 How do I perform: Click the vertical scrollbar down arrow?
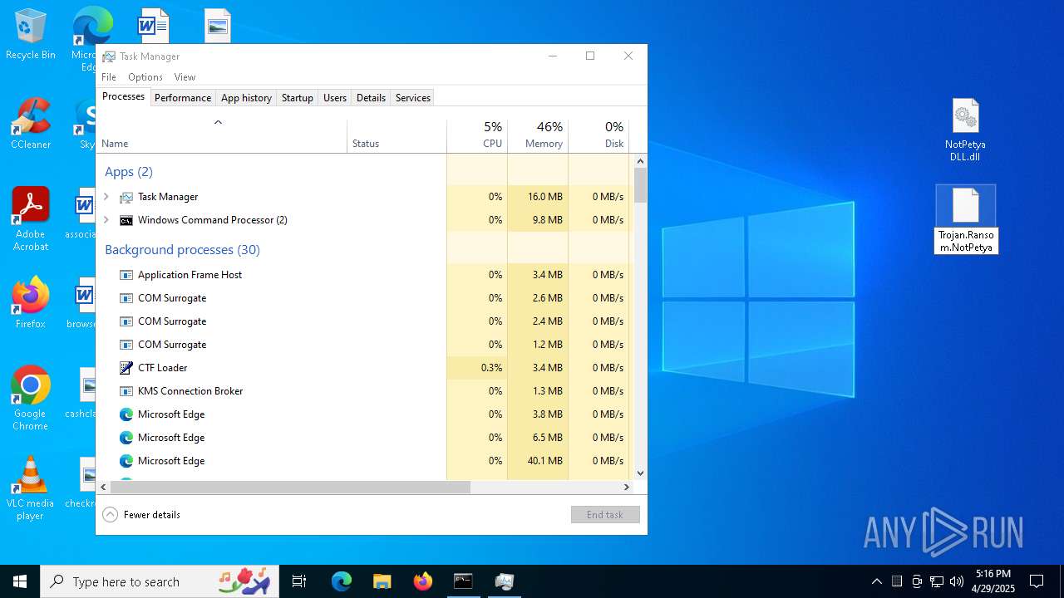(x=640, y=473)
